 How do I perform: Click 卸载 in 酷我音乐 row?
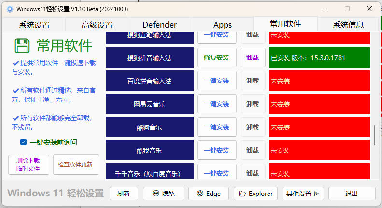pos(253,150)
